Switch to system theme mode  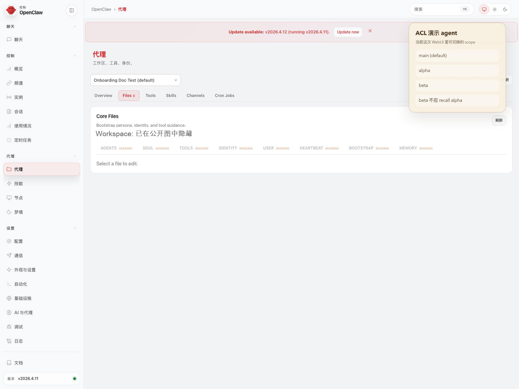tap(484, 9)
